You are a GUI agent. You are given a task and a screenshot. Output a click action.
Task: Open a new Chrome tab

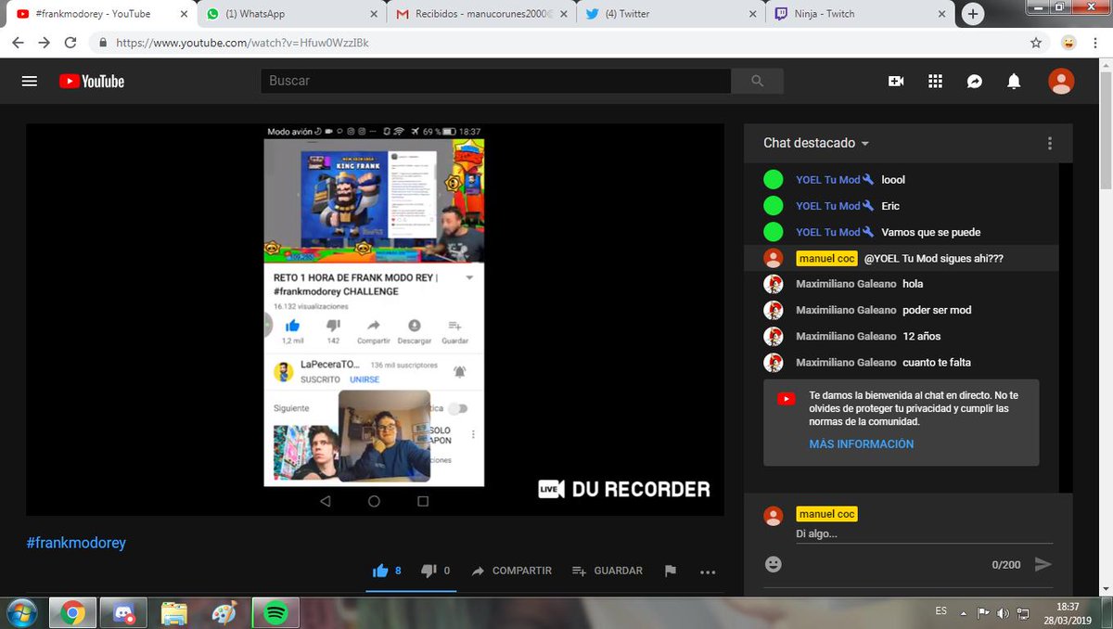(973, 14)
